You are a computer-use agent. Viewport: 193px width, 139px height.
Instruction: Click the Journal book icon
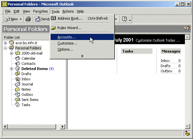tap(18, 84)
